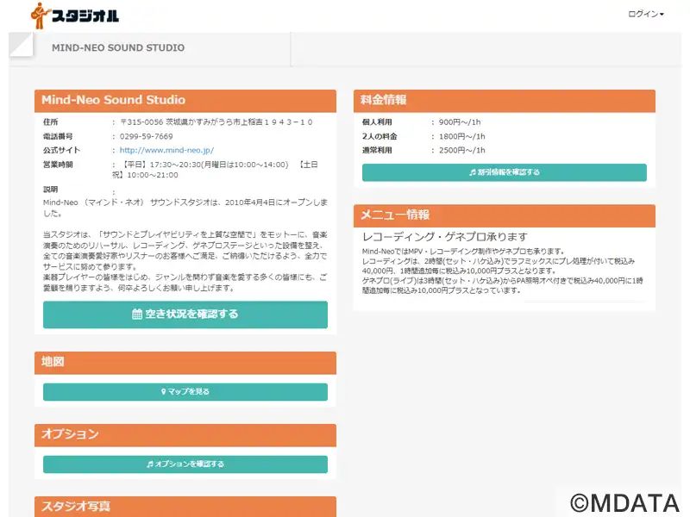Select the business hours text starting 【平日】
Viewport: 690px width, 517px height.
[215, 170]
